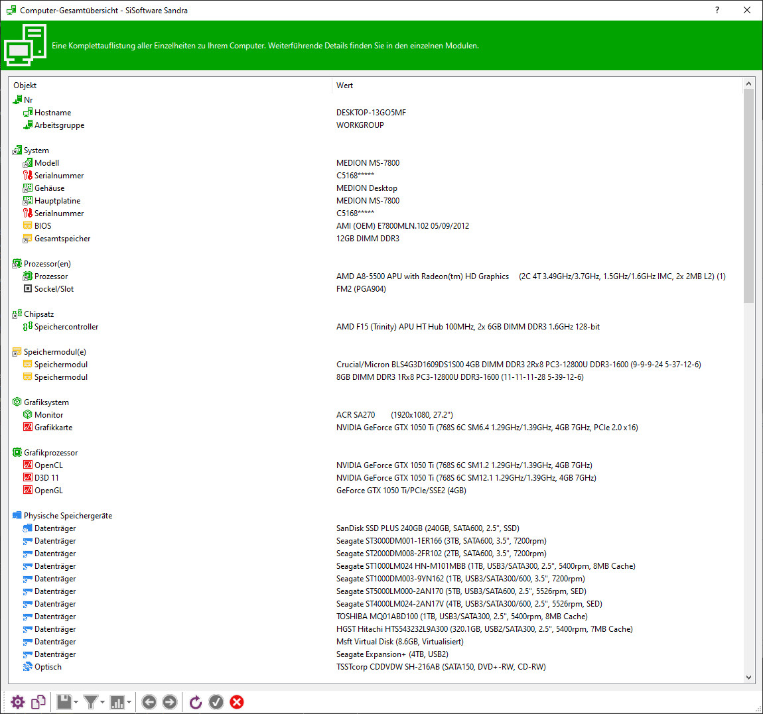Select the Hostname row icon
Viewport: 763px width, 714px height.
point(28,112)
